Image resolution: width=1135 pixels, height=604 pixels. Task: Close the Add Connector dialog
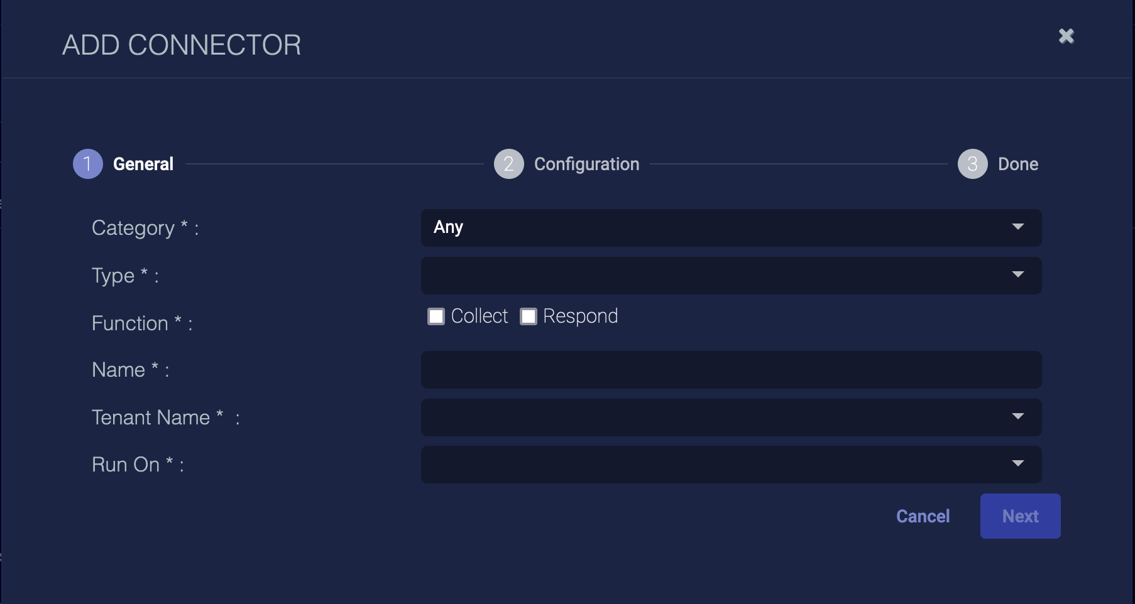coord(1066,36)
